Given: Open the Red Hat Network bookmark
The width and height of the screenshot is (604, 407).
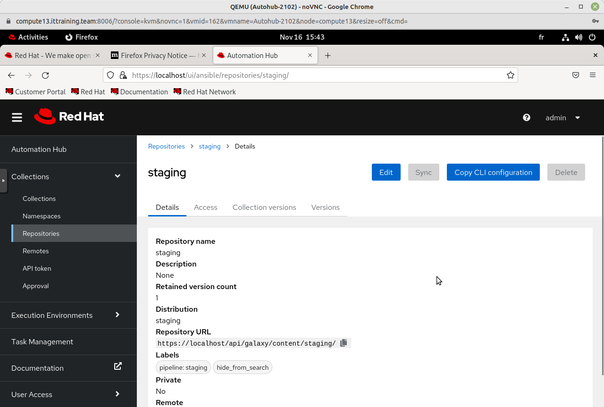Looking at the screenshot, I should click(204, 91).
